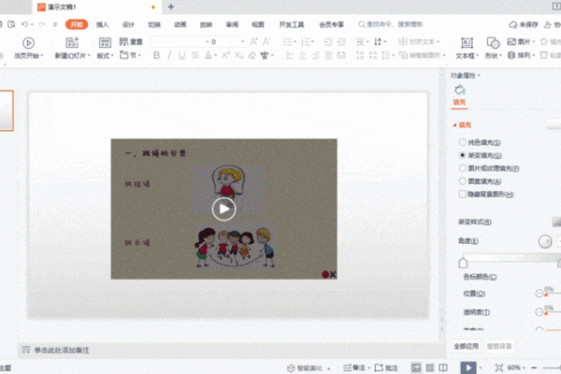Open the Animation (动画) ribbon tab

tap(180, 24)
